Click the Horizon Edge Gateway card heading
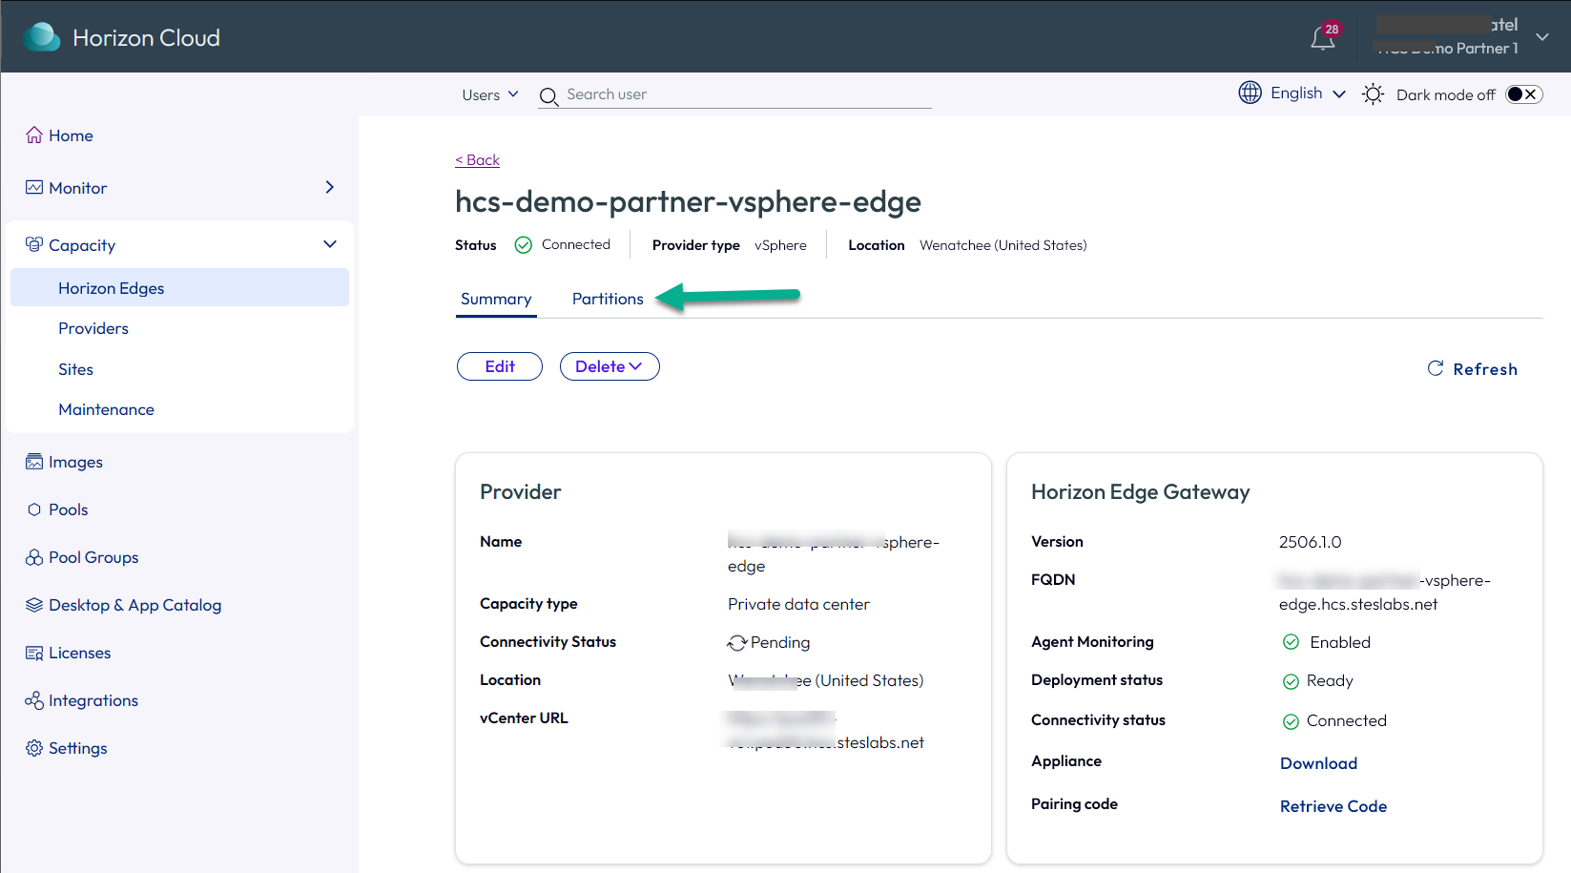 tap(1140, 492)
